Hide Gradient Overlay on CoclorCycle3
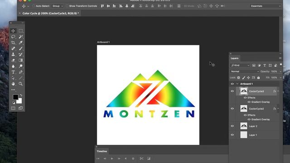The height and width of the screenshot is (163, 290). [x=249, y=102]
